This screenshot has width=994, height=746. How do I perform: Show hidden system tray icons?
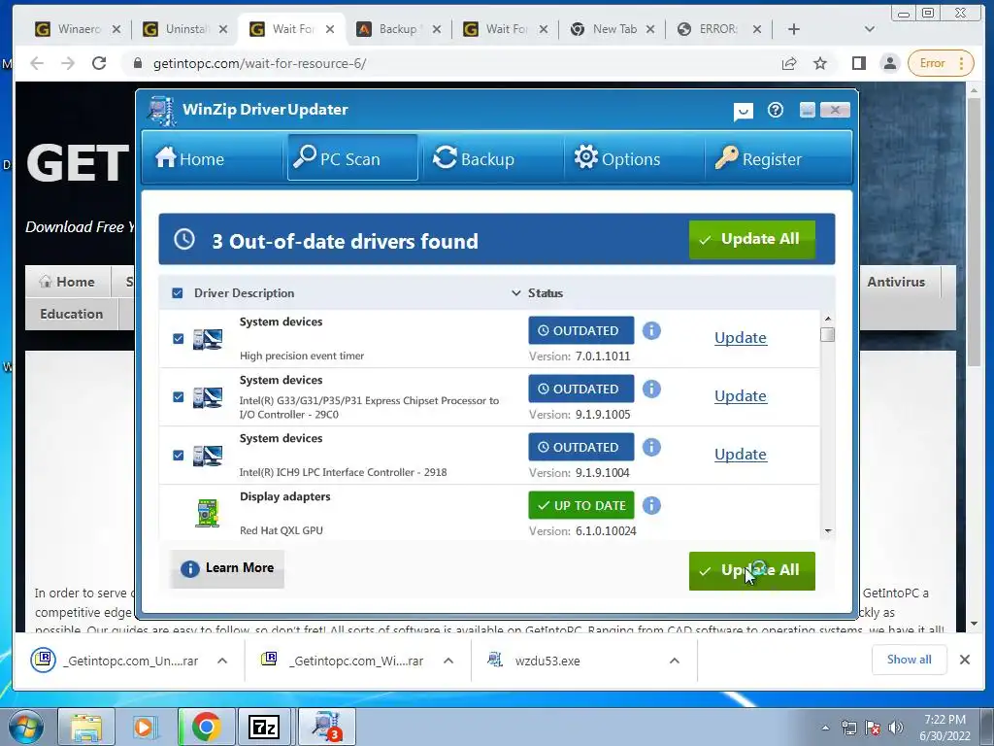click(825, 728)
